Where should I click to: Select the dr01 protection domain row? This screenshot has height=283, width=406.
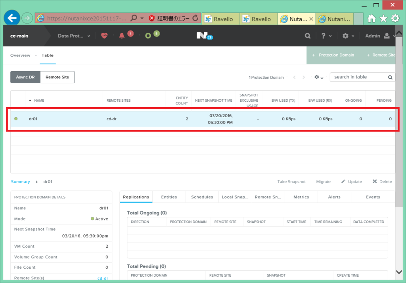(203, 119)
